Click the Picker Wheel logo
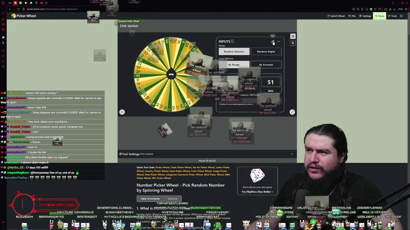This screenshot has width=410, height=230. point(24,16)
